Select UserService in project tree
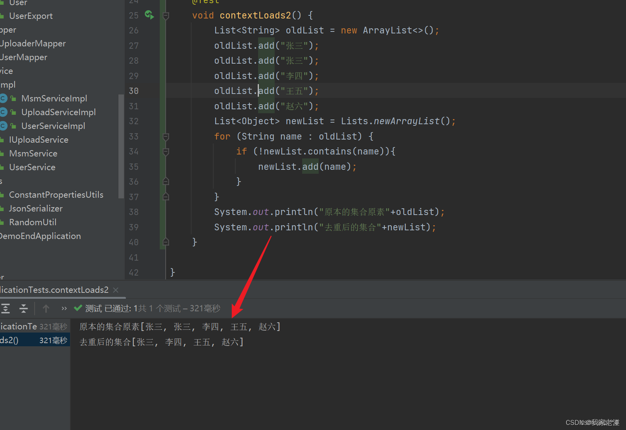 pyautogui.click(x=32, y=167)
